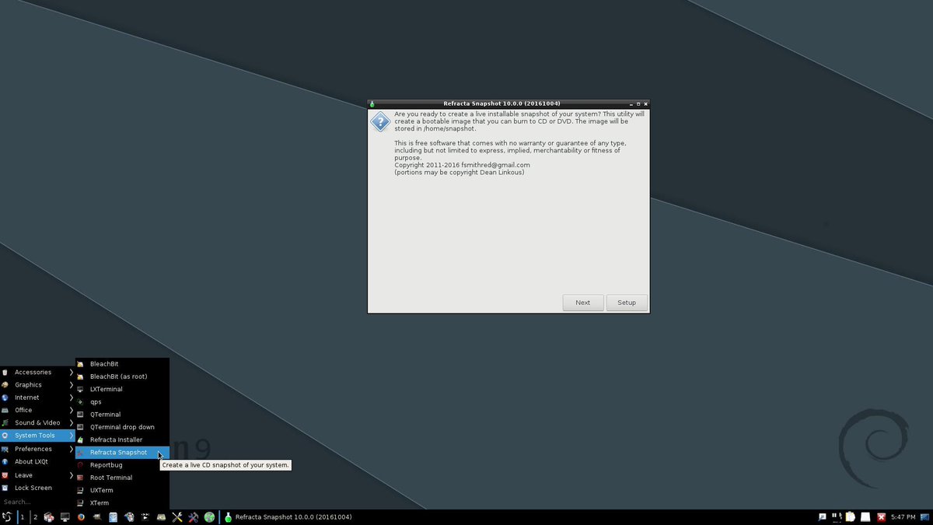
Task: Launch BleachBit from System Tools
Action: (122, 364)
